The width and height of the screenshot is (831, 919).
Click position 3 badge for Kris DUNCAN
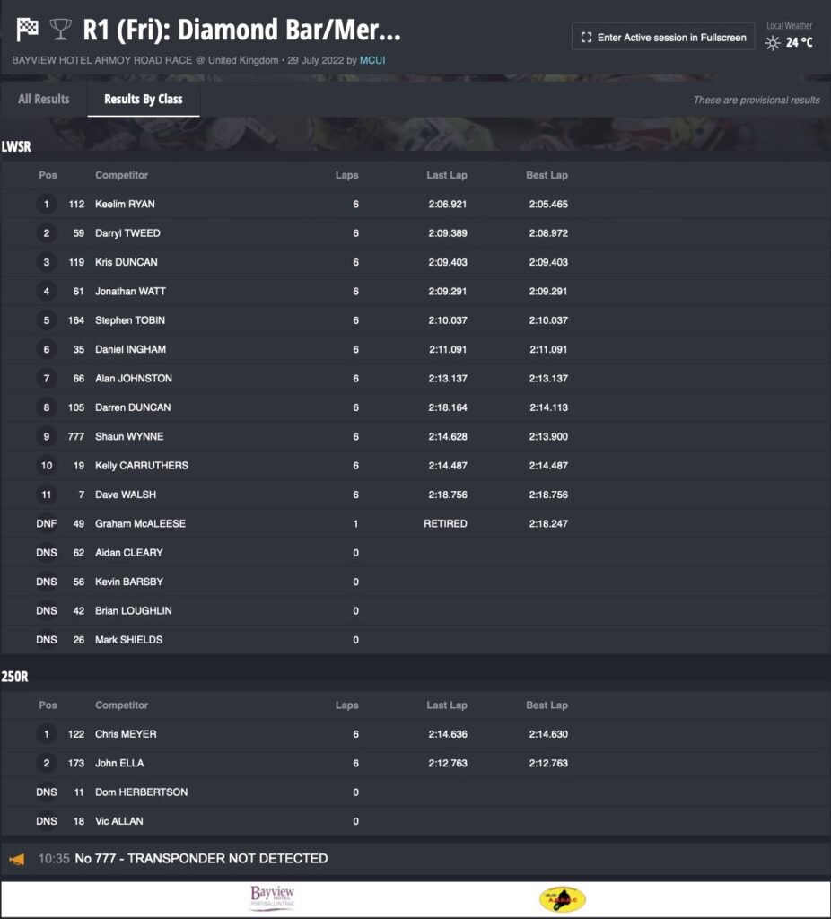pos(47,262)
